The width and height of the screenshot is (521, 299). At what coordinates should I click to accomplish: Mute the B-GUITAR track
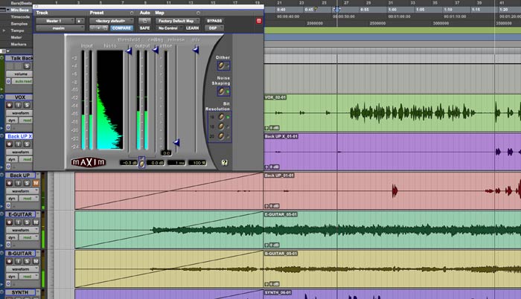(36, 261)
